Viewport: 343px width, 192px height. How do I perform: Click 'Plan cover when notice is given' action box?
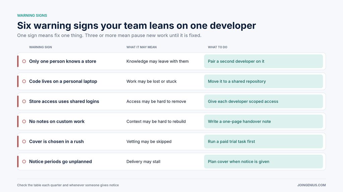[x=263, y=162]
